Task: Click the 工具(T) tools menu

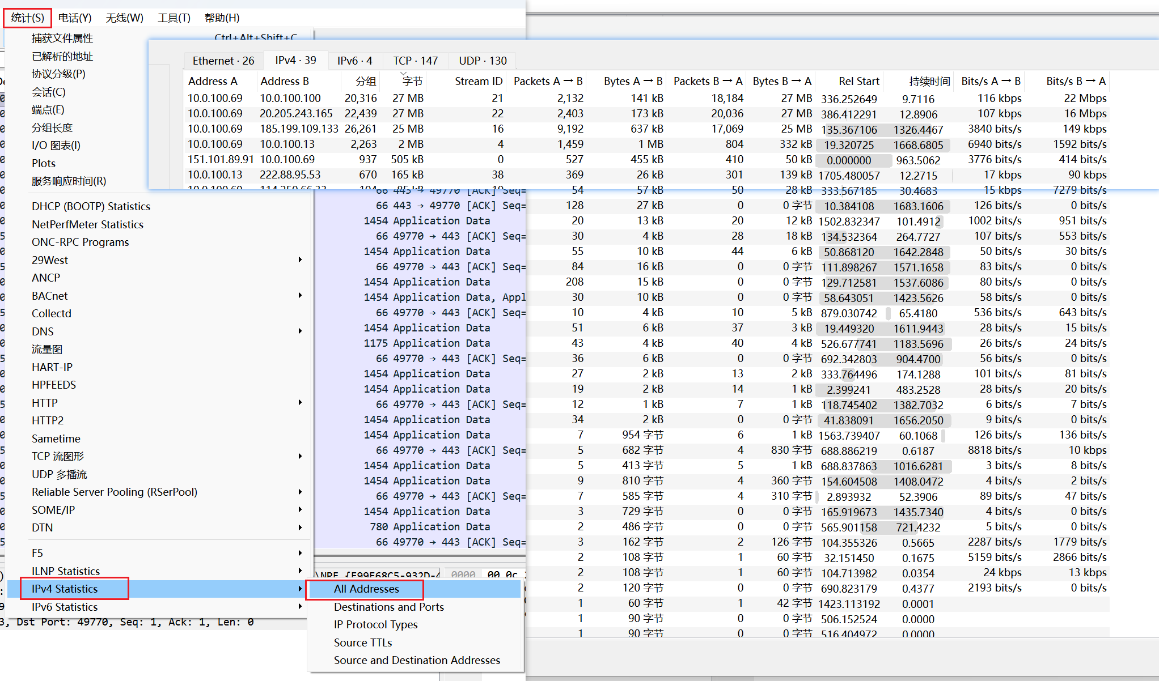Action: 174,18
